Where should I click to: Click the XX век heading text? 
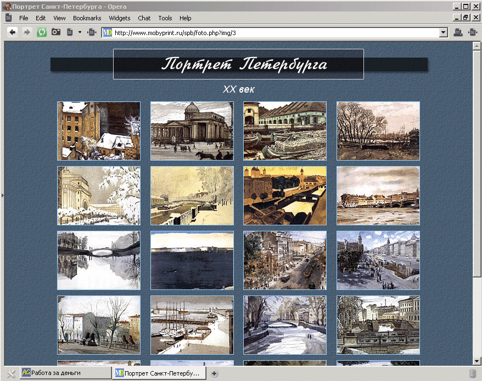click(239, 89)
